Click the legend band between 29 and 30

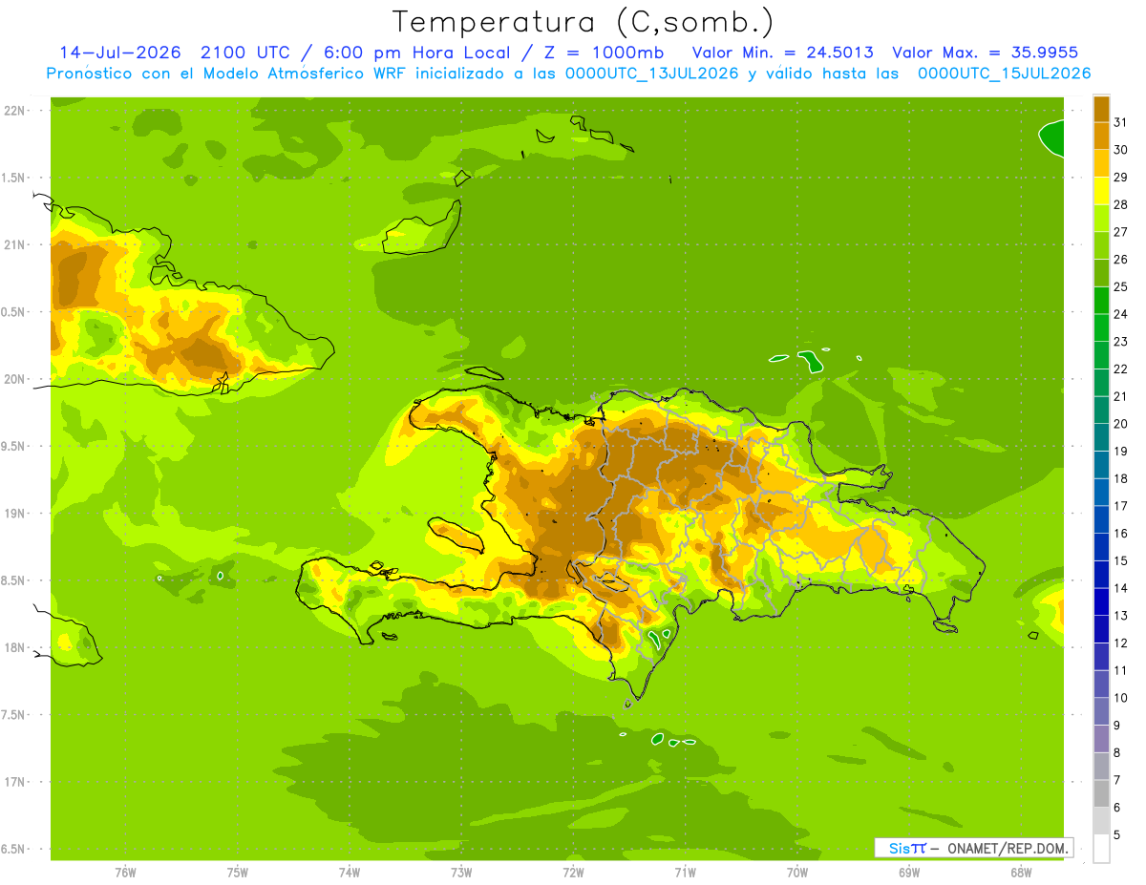pos(1101,163)
